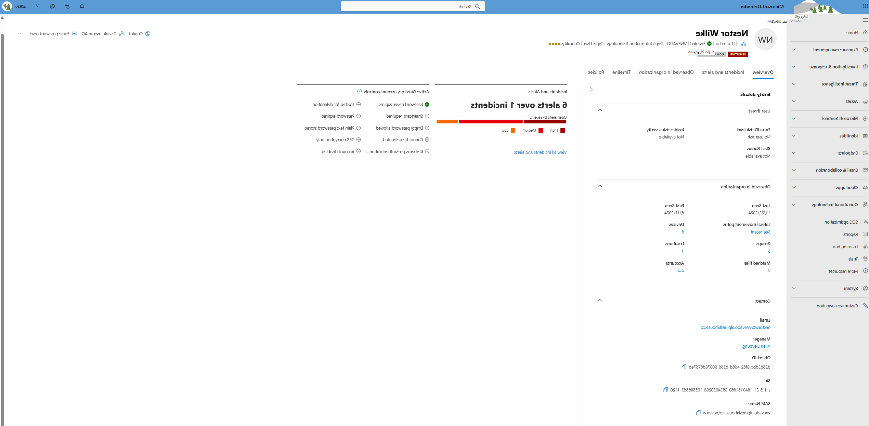Click the three-dots more actions button

click(21, 34)
